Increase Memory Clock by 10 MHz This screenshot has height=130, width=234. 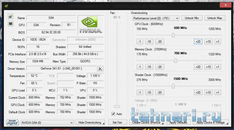point(208,67)
